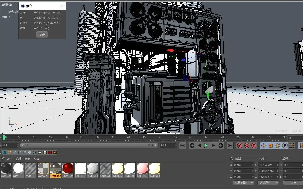Toggle automatic keyframing red circle icon
The height and width of the screenshot is (189, 303).
(x=247, y=145)
